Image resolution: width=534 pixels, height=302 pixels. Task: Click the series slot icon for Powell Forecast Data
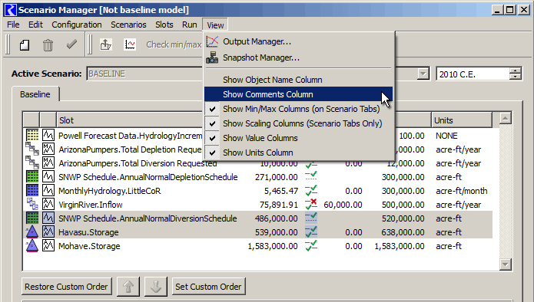click(x=48, y=135)
